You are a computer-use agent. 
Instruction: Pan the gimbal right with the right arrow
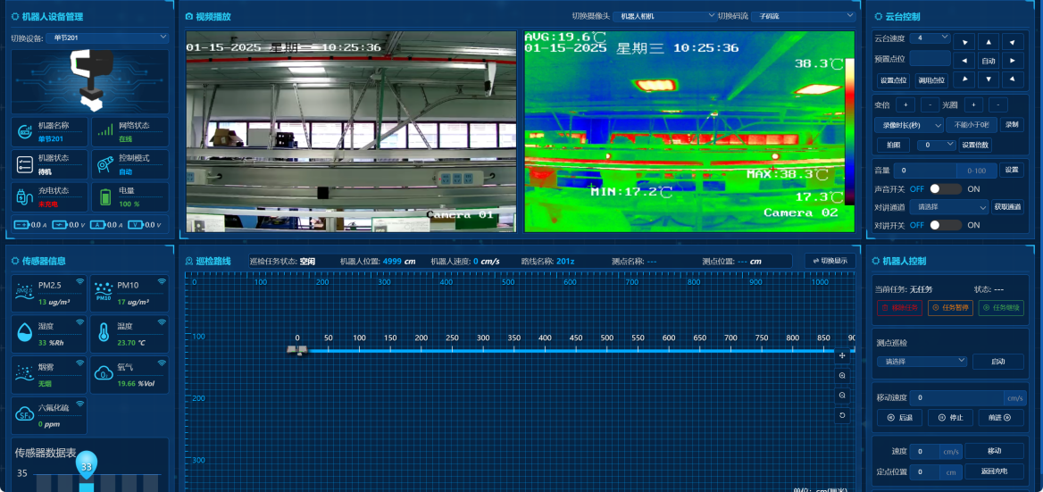click(1013, 62)
